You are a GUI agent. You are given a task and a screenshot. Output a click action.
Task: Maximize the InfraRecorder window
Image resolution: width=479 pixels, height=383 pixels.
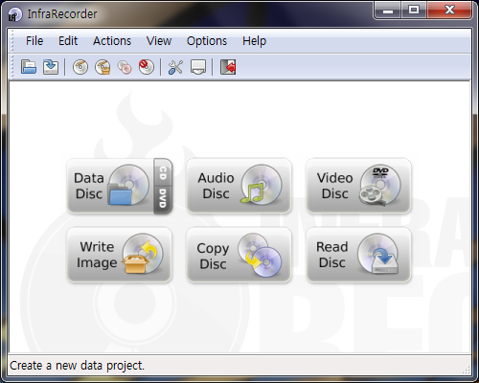(x=414, y=11)
